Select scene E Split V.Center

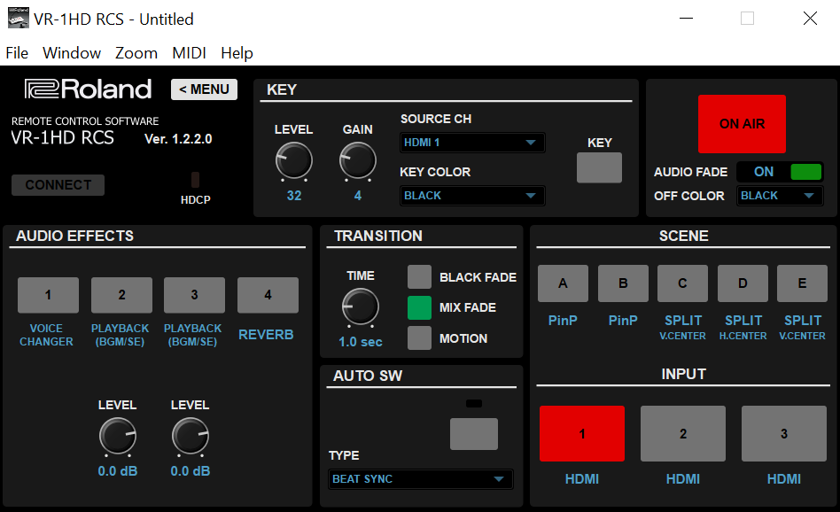pos(802,283)
